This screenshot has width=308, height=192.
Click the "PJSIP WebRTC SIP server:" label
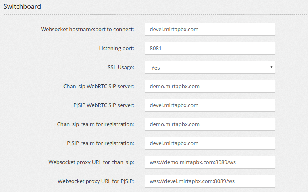click(x=104, y=105)
